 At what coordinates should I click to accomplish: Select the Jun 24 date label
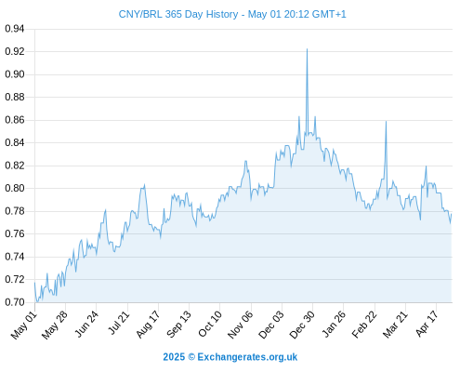[86, 324]
